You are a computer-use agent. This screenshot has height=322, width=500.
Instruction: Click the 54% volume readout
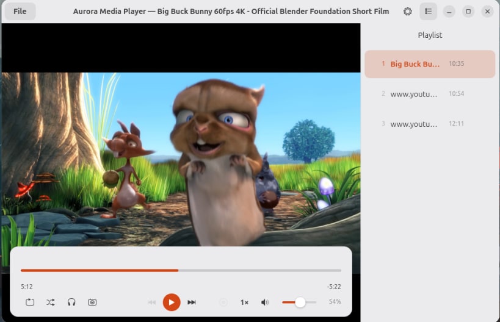click(x=335, y=301)
